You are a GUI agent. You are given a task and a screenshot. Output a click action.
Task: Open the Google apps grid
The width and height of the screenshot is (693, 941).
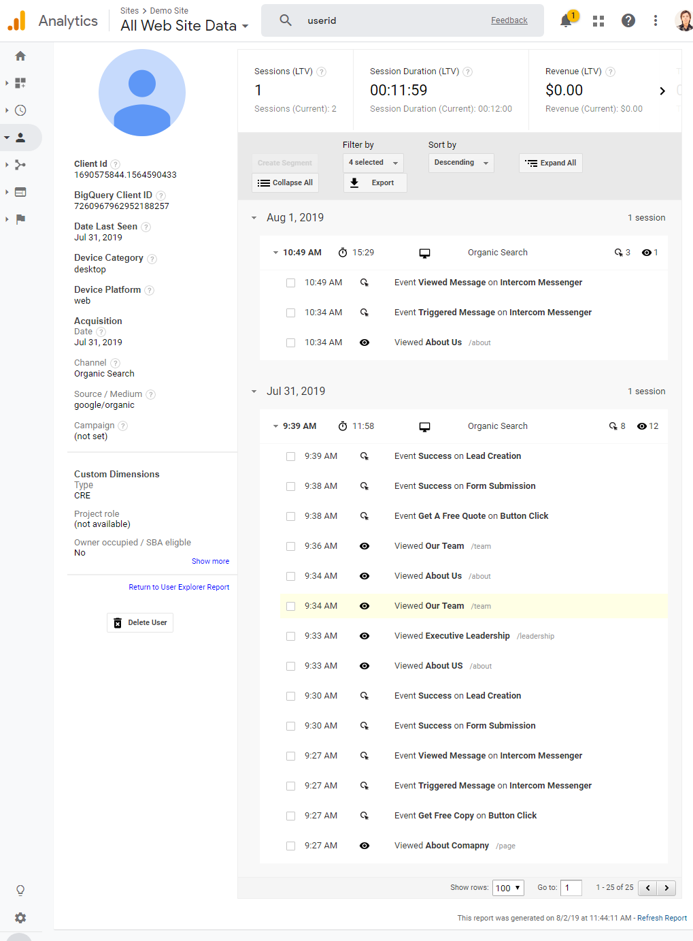[x=598, y=21]
